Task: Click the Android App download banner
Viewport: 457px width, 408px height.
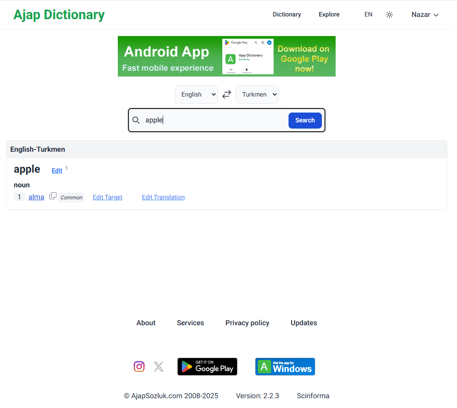Action: [x=227, y=56]
